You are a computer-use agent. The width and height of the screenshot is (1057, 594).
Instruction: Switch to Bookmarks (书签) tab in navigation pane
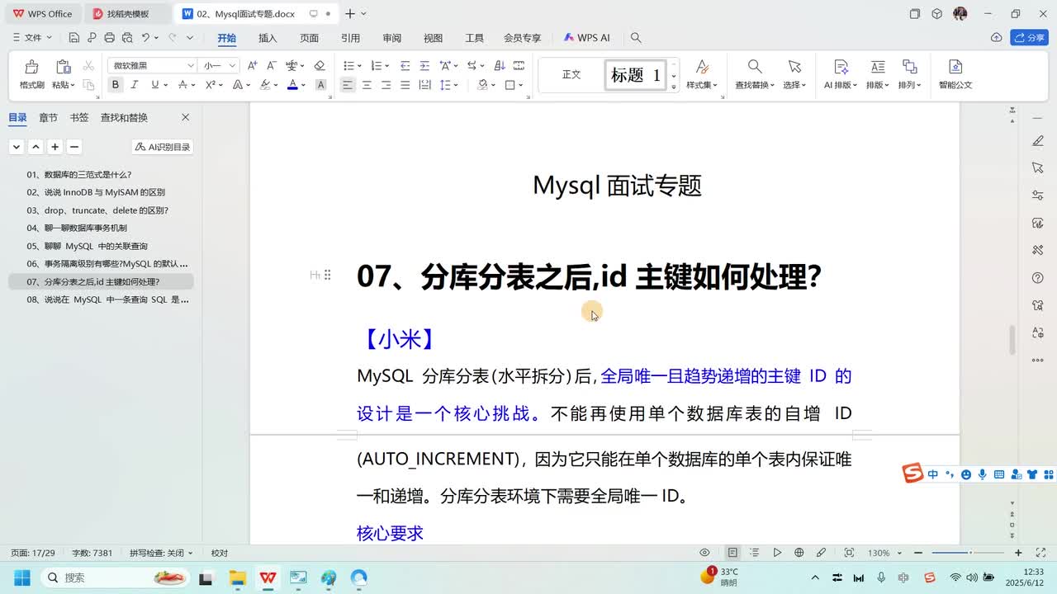pos(79,118)
